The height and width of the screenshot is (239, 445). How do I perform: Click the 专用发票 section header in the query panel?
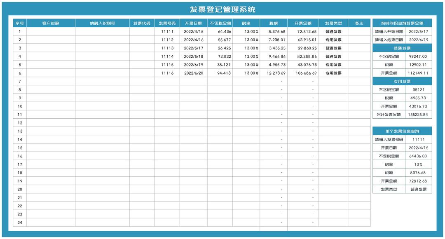pos(402,81)
